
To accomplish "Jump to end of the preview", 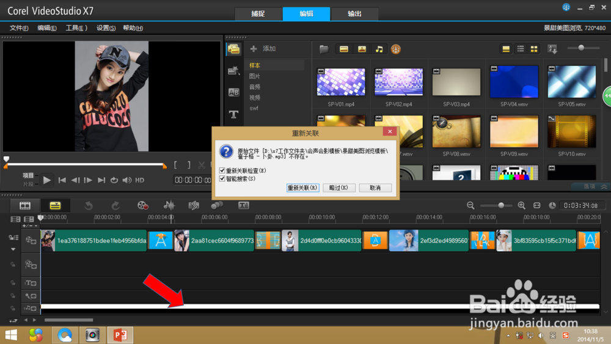I will [x=101, y=180].
